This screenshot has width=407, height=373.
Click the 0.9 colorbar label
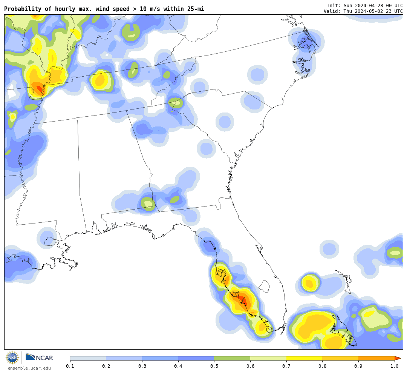[358, 366]
